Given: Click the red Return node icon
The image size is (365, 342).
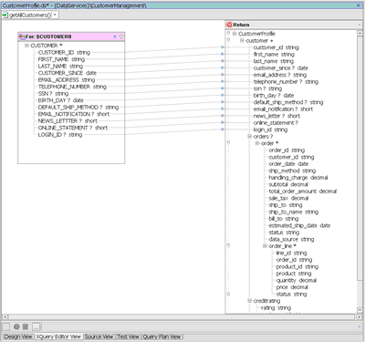Looking at the screenshot, I should 229,25.
